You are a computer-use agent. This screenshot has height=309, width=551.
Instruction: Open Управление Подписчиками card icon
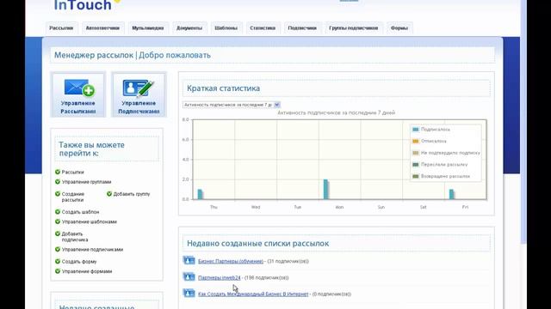139,88
